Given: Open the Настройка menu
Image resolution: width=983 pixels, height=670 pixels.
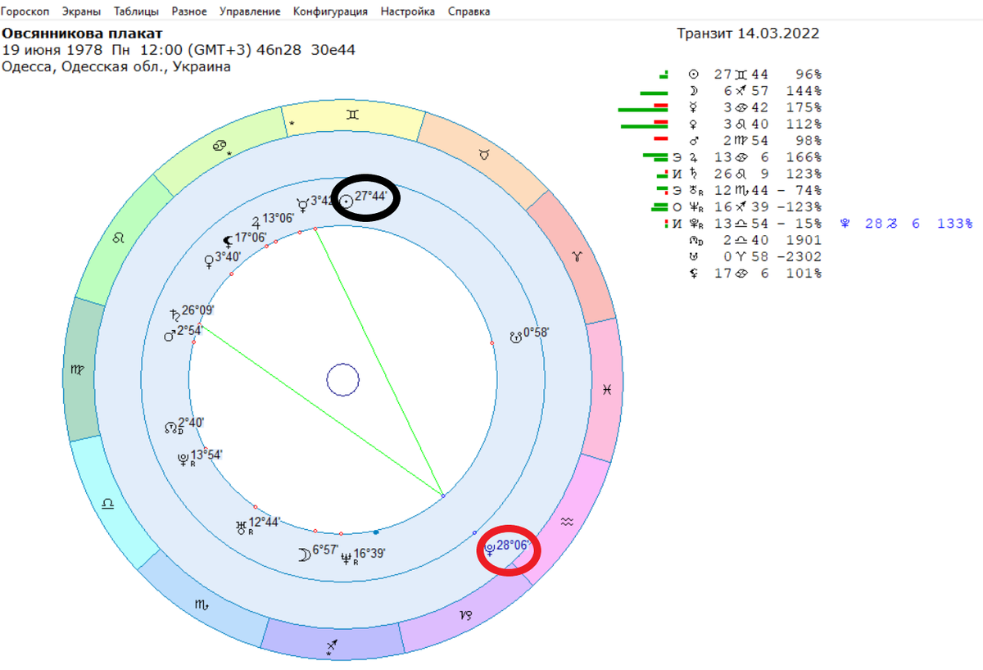Looking at the screenshot, I should 407,11.
